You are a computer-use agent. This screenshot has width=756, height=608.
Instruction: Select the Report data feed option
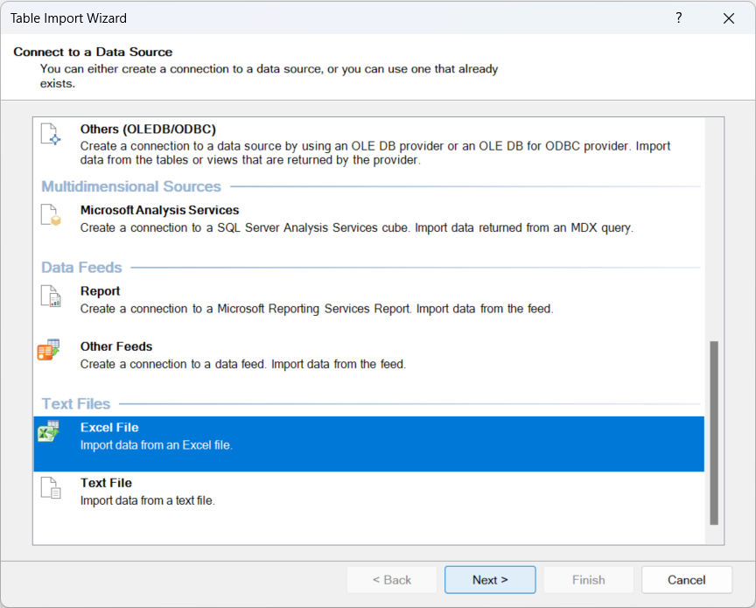click(262, 298)
